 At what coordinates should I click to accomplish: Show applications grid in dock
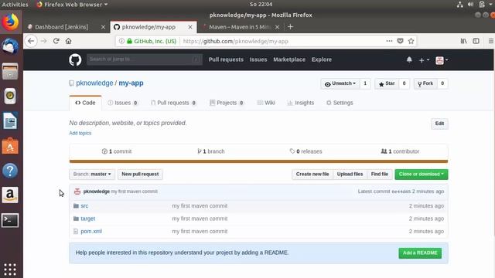[10, 270]
